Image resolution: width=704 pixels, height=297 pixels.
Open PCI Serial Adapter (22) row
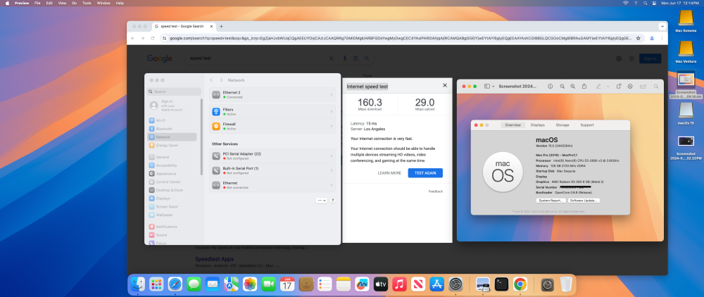click(272, 156)
